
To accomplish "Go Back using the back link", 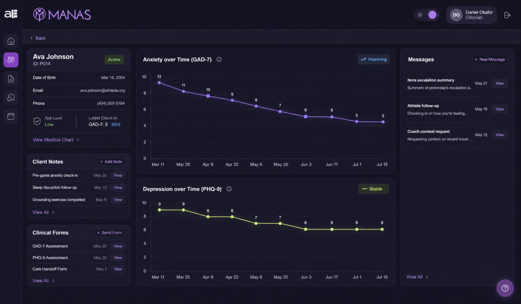I will [x=38, y=38].
